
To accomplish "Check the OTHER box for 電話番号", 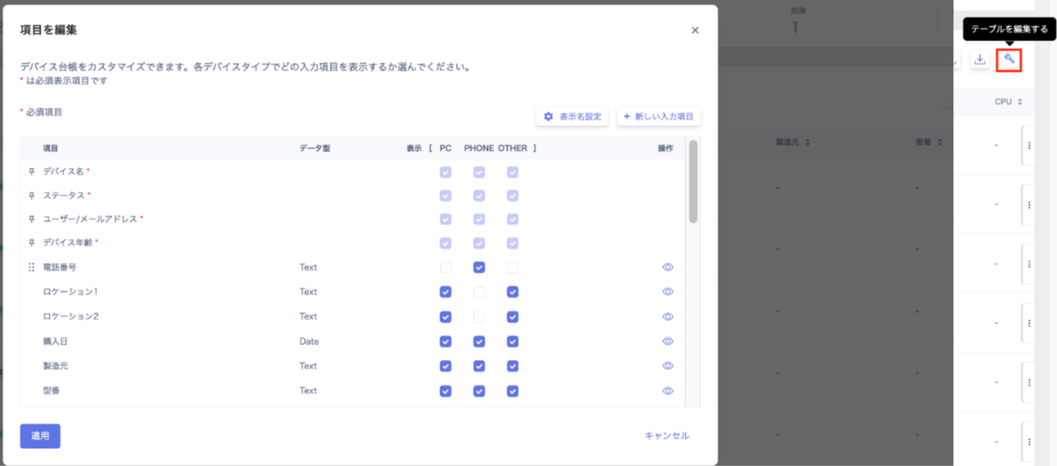I will pyautogui.click(x=512, y=267).
